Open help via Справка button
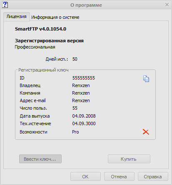The width and height of the screenshot is (172, 185). tap(153, 177)
